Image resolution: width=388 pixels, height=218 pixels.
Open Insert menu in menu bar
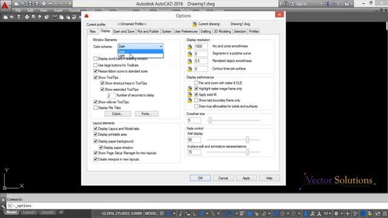(x=58, y=10)
